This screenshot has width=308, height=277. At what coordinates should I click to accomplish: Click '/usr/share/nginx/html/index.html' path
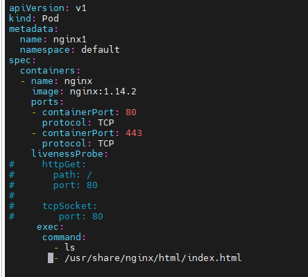click(153, 258)
